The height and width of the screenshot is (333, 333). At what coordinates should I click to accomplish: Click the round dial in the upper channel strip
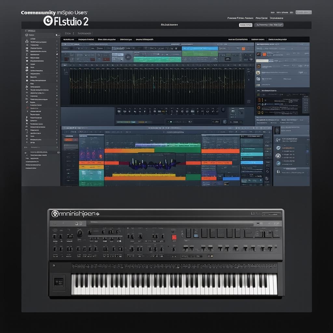(x=128, y=57)
